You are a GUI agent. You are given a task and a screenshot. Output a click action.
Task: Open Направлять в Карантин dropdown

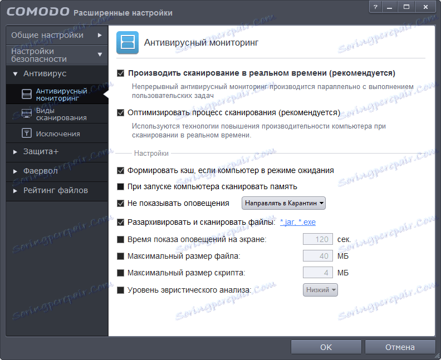tap(283, 203)
